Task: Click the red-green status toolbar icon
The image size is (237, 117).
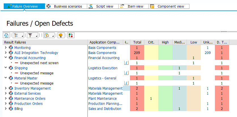Action: pos(71,35)
